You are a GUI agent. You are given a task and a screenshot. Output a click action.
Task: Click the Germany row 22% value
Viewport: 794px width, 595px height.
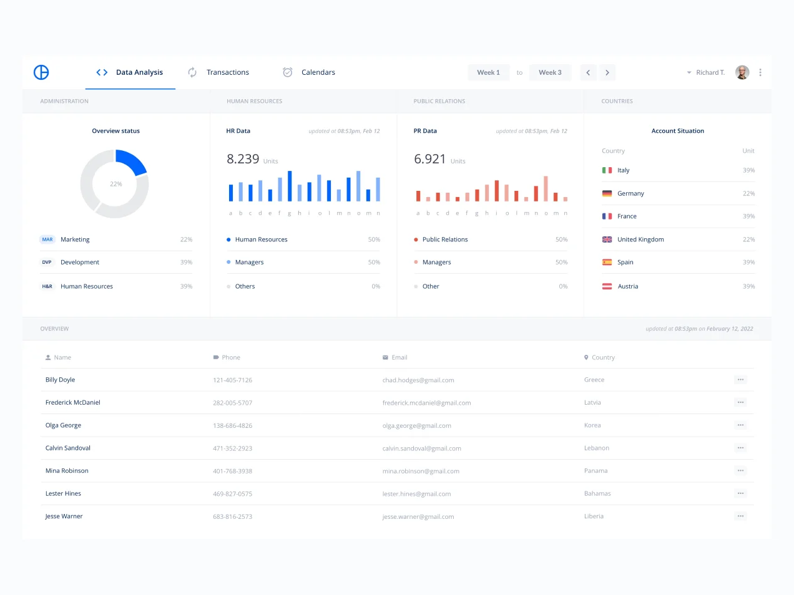(749, 193)
